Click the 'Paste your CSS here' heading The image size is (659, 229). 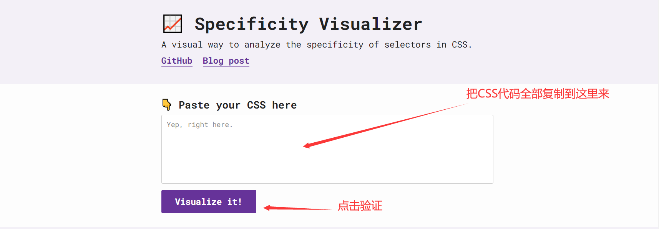click(x=237, y=105)
